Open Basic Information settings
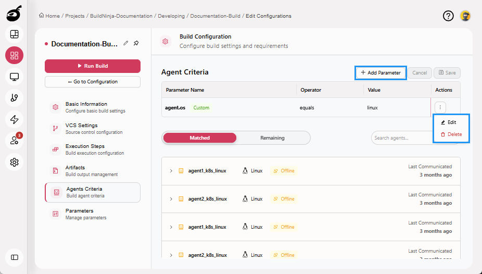Screen dimensions: 482x274 [93, 107]
